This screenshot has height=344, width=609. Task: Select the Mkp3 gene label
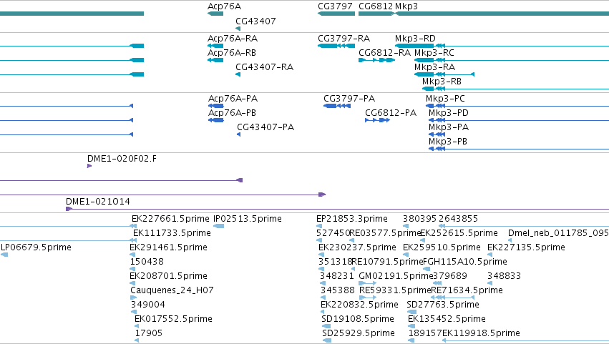[x=406, y=6]
